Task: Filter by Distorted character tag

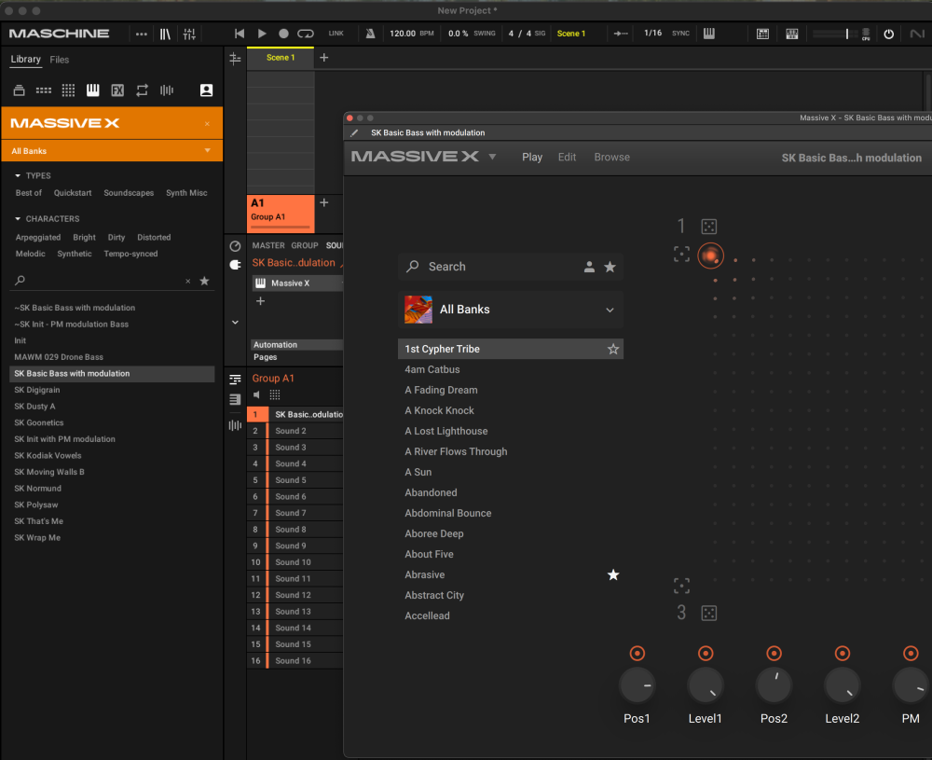Action: coord(154,237)
